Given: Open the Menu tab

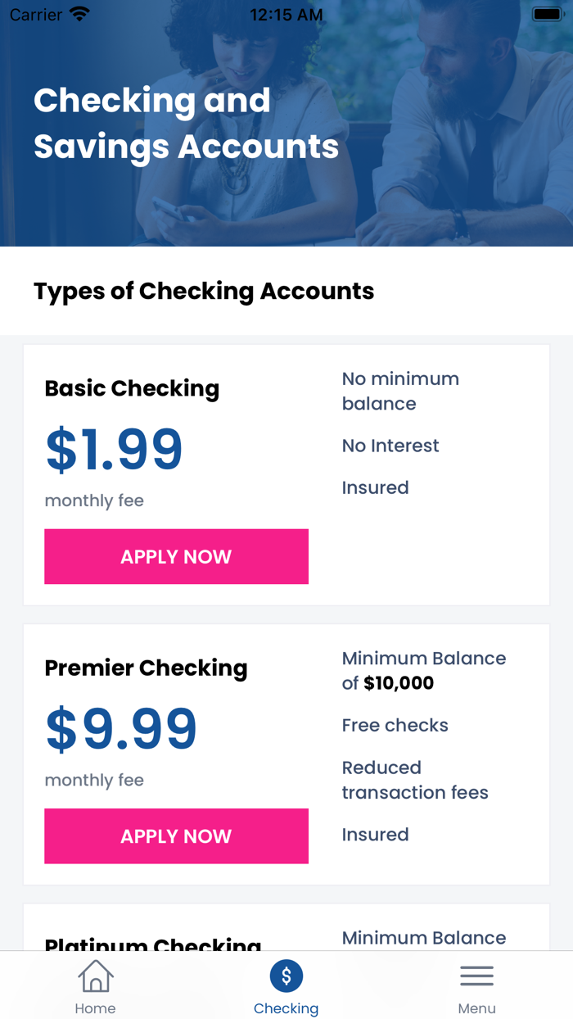Looking at the screenshot, I should click(x=476, y=986).
